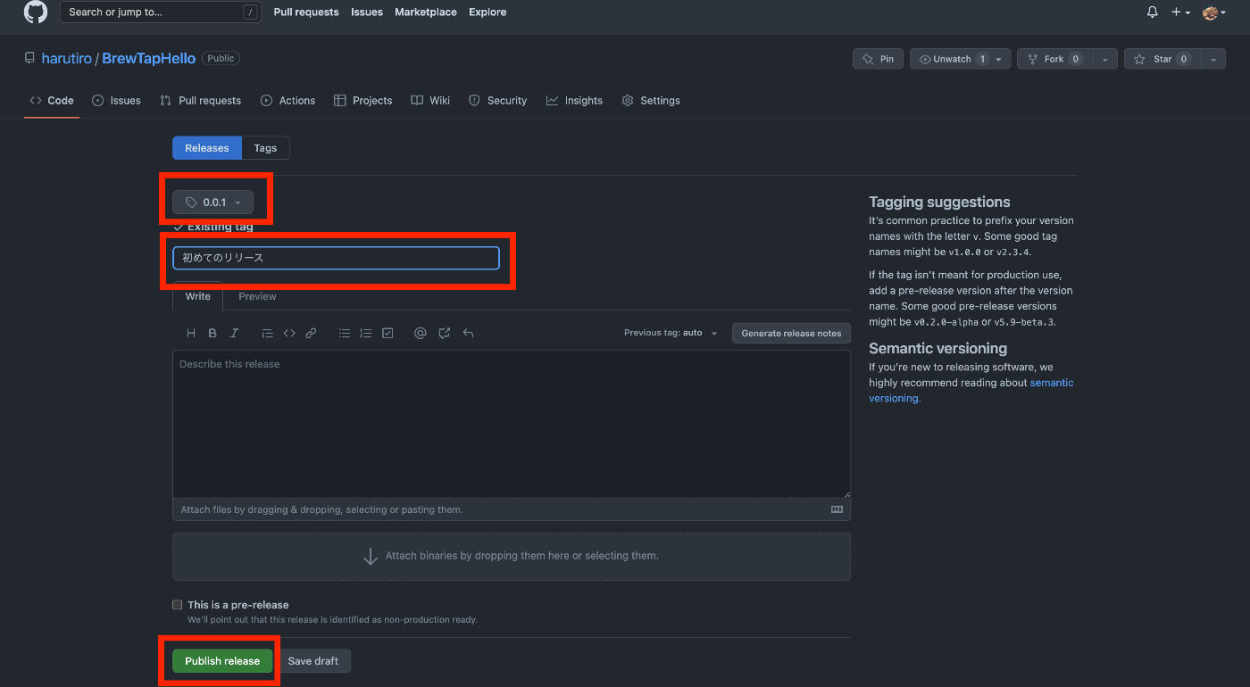Open the user avatar menu
The height and width of the screenshot is (687, 1250).
click(x=1214, y=12)
